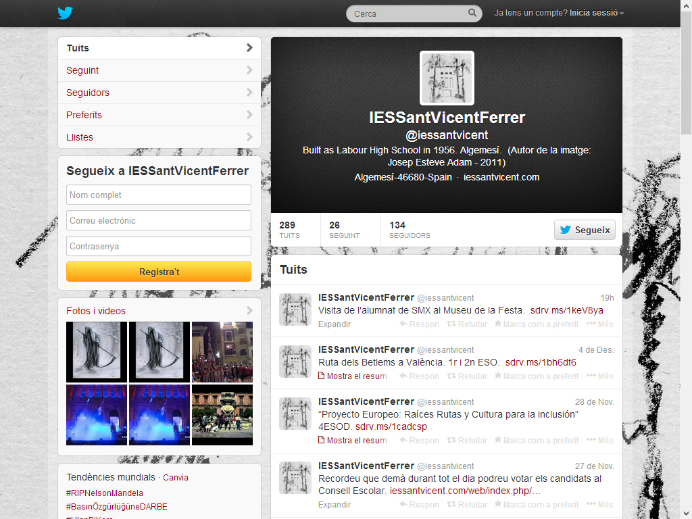Click Retuitar on the 28 de Nov. tweet
This screenshot has width=692, height=519.
click(x=467, y=441)
